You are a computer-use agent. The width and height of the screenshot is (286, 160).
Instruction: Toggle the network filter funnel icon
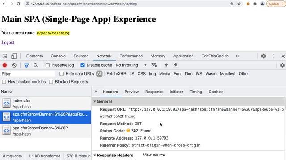[x=27, y=65]
